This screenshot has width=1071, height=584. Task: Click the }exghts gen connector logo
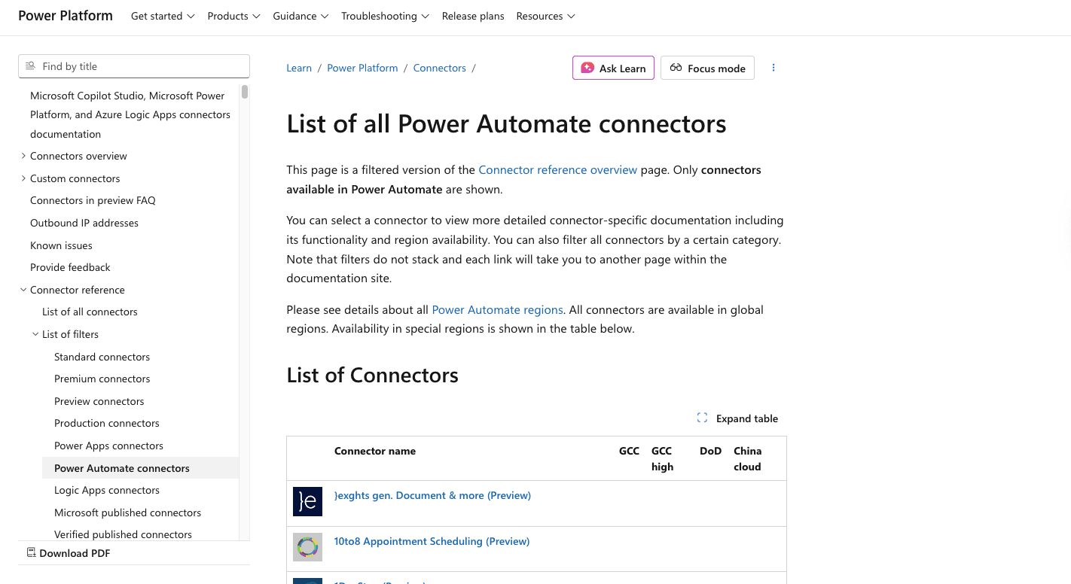coord(307,501)
